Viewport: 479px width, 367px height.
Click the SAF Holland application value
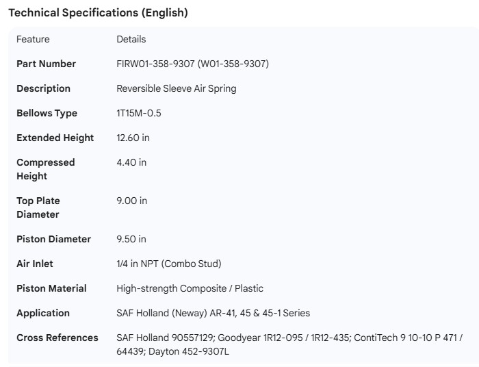click(x=213, y=313)
